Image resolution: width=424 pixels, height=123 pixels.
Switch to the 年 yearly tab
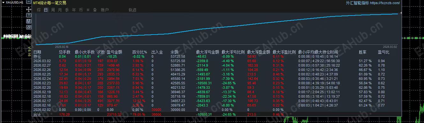[x=74, y=10]
